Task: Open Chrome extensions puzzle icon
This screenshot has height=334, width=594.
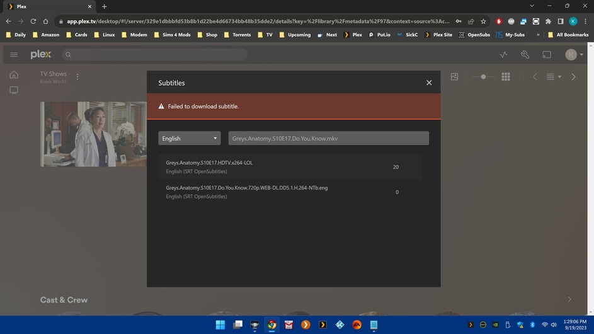Action: tap(548, 21)
